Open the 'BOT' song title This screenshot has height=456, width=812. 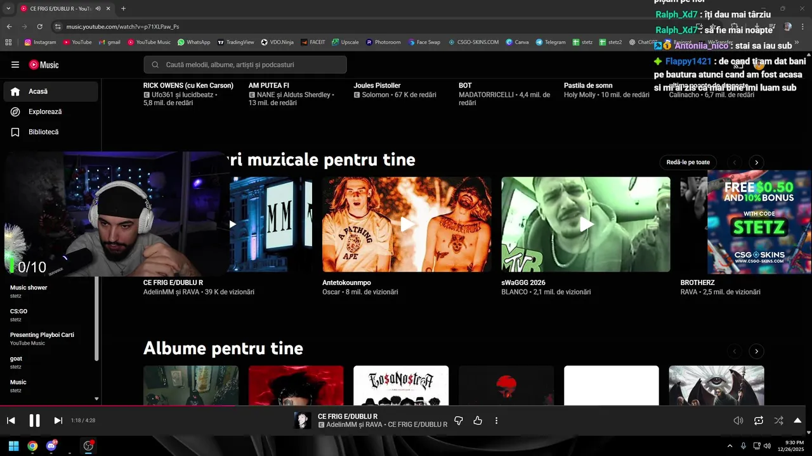click(x=465, y=85)
